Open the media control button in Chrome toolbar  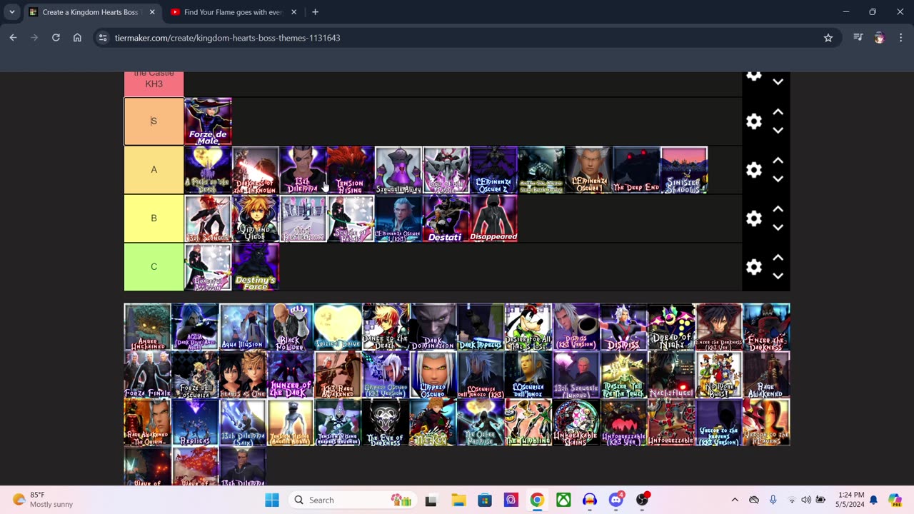click(858, 38)
